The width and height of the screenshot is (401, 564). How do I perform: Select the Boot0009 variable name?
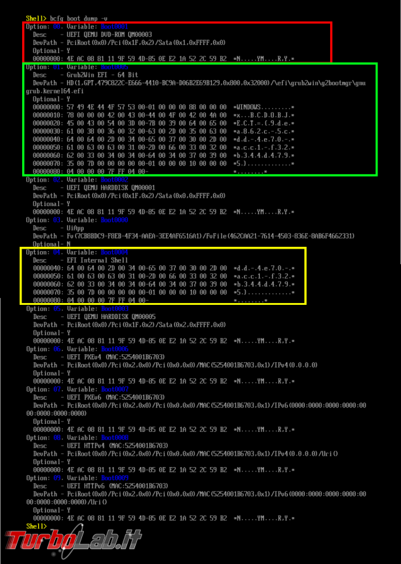point(114,478)
